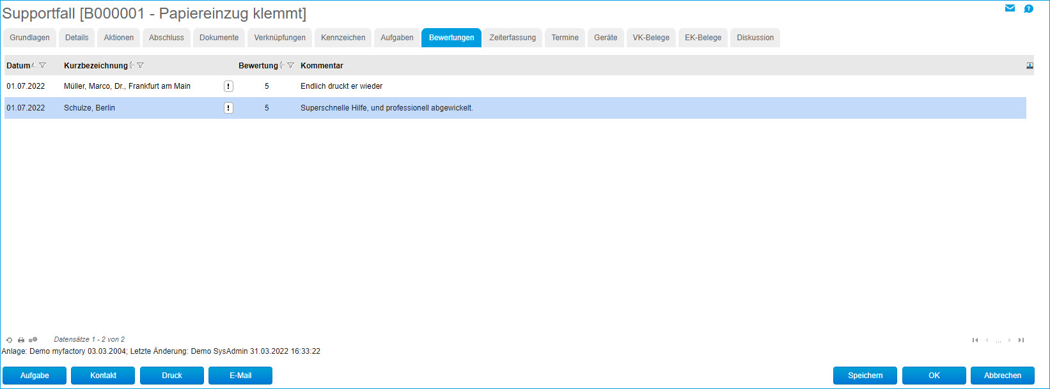
Task: Switch to the Diskussion tab
Action: point(755,38)
